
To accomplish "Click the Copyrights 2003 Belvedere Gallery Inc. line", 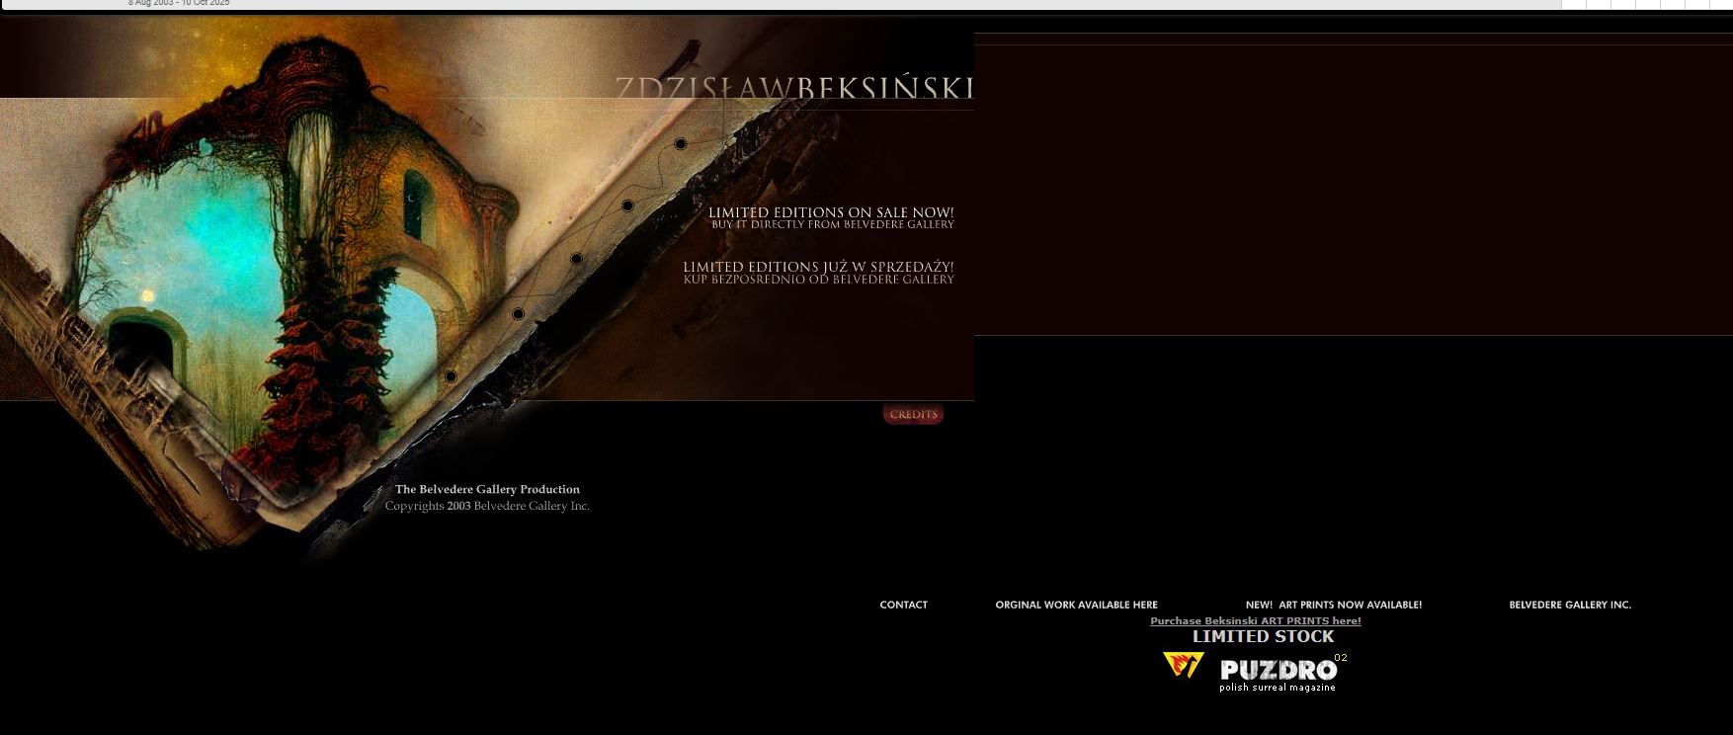I will (487, 506).
